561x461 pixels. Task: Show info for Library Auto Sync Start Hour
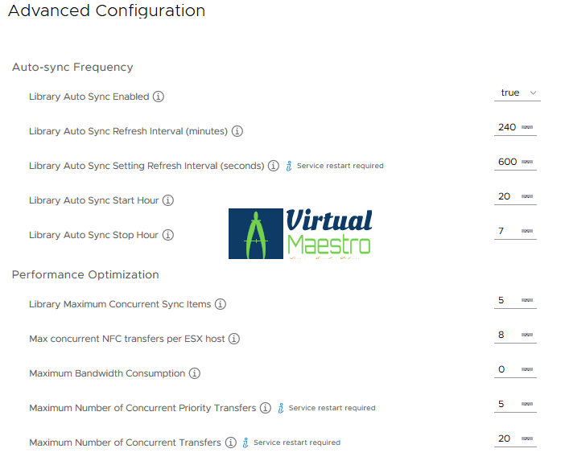[x=168, y=200]
